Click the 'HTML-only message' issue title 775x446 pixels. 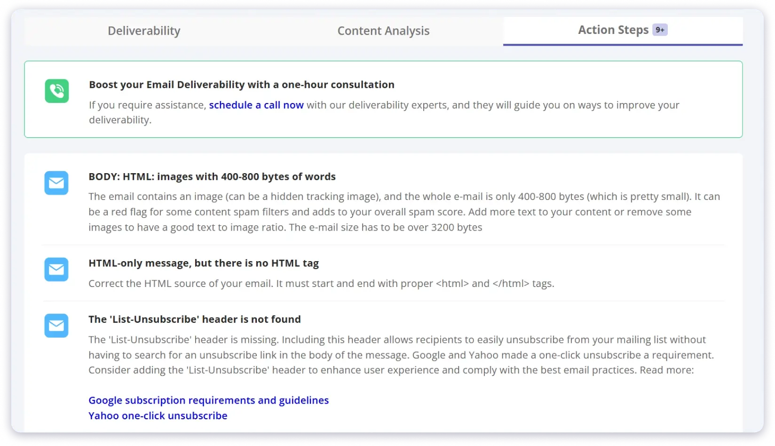pos(203,263)
